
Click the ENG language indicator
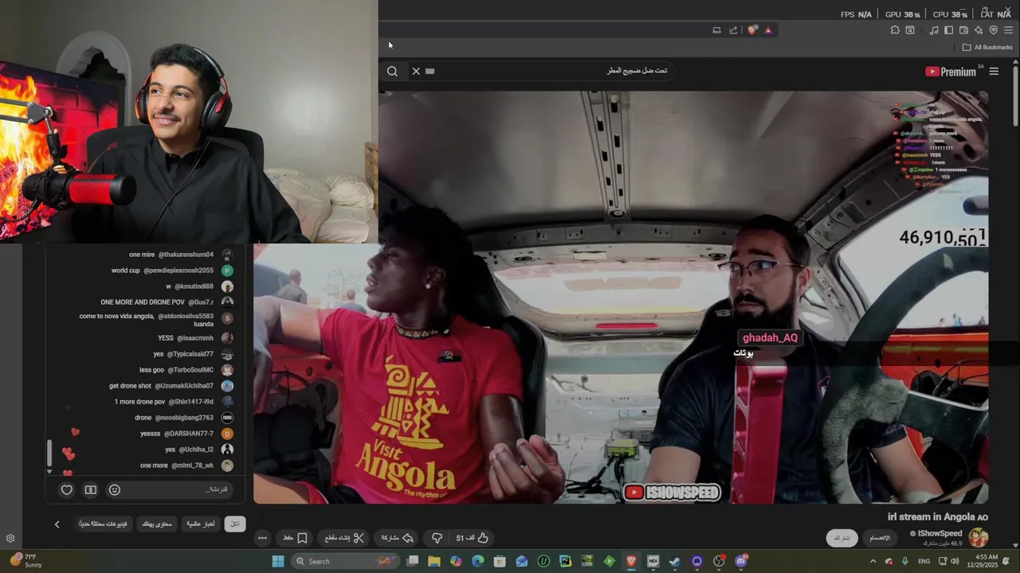(924, 561)
